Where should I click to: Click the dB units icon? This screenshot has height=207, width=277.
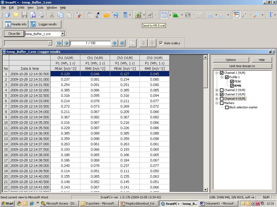tap(210, 15)
